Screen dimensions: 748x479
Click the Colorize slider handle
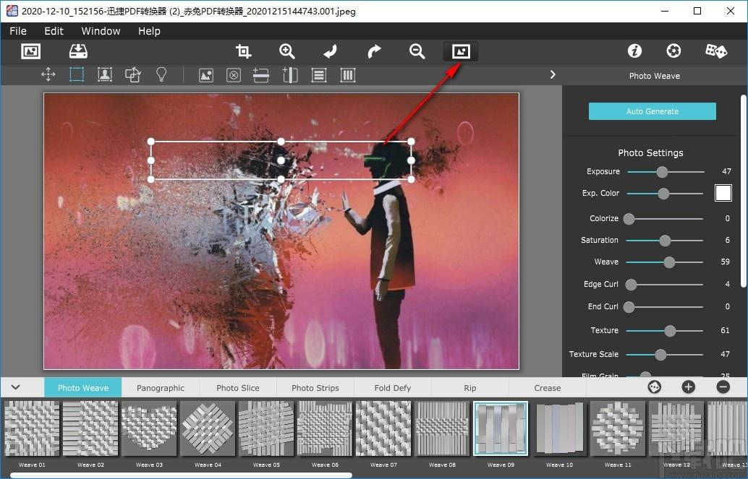629,219
